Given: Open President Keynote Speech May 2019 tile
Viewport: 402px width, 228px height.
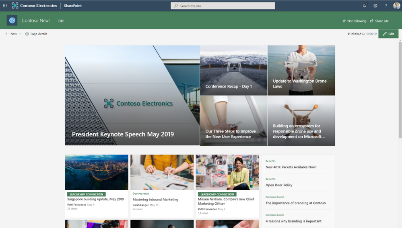Looking at the screenshot, I should 132,96.
